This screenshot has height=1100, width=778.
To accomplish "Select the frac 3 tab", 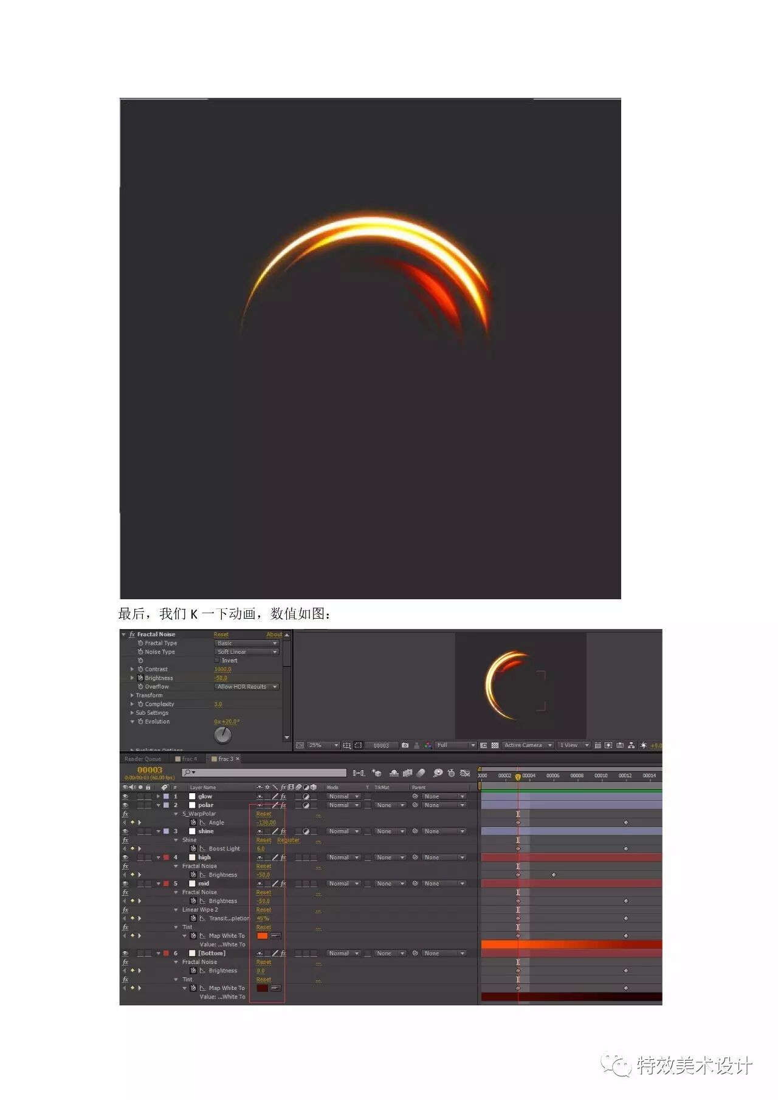I will click(x=225, y=758).
